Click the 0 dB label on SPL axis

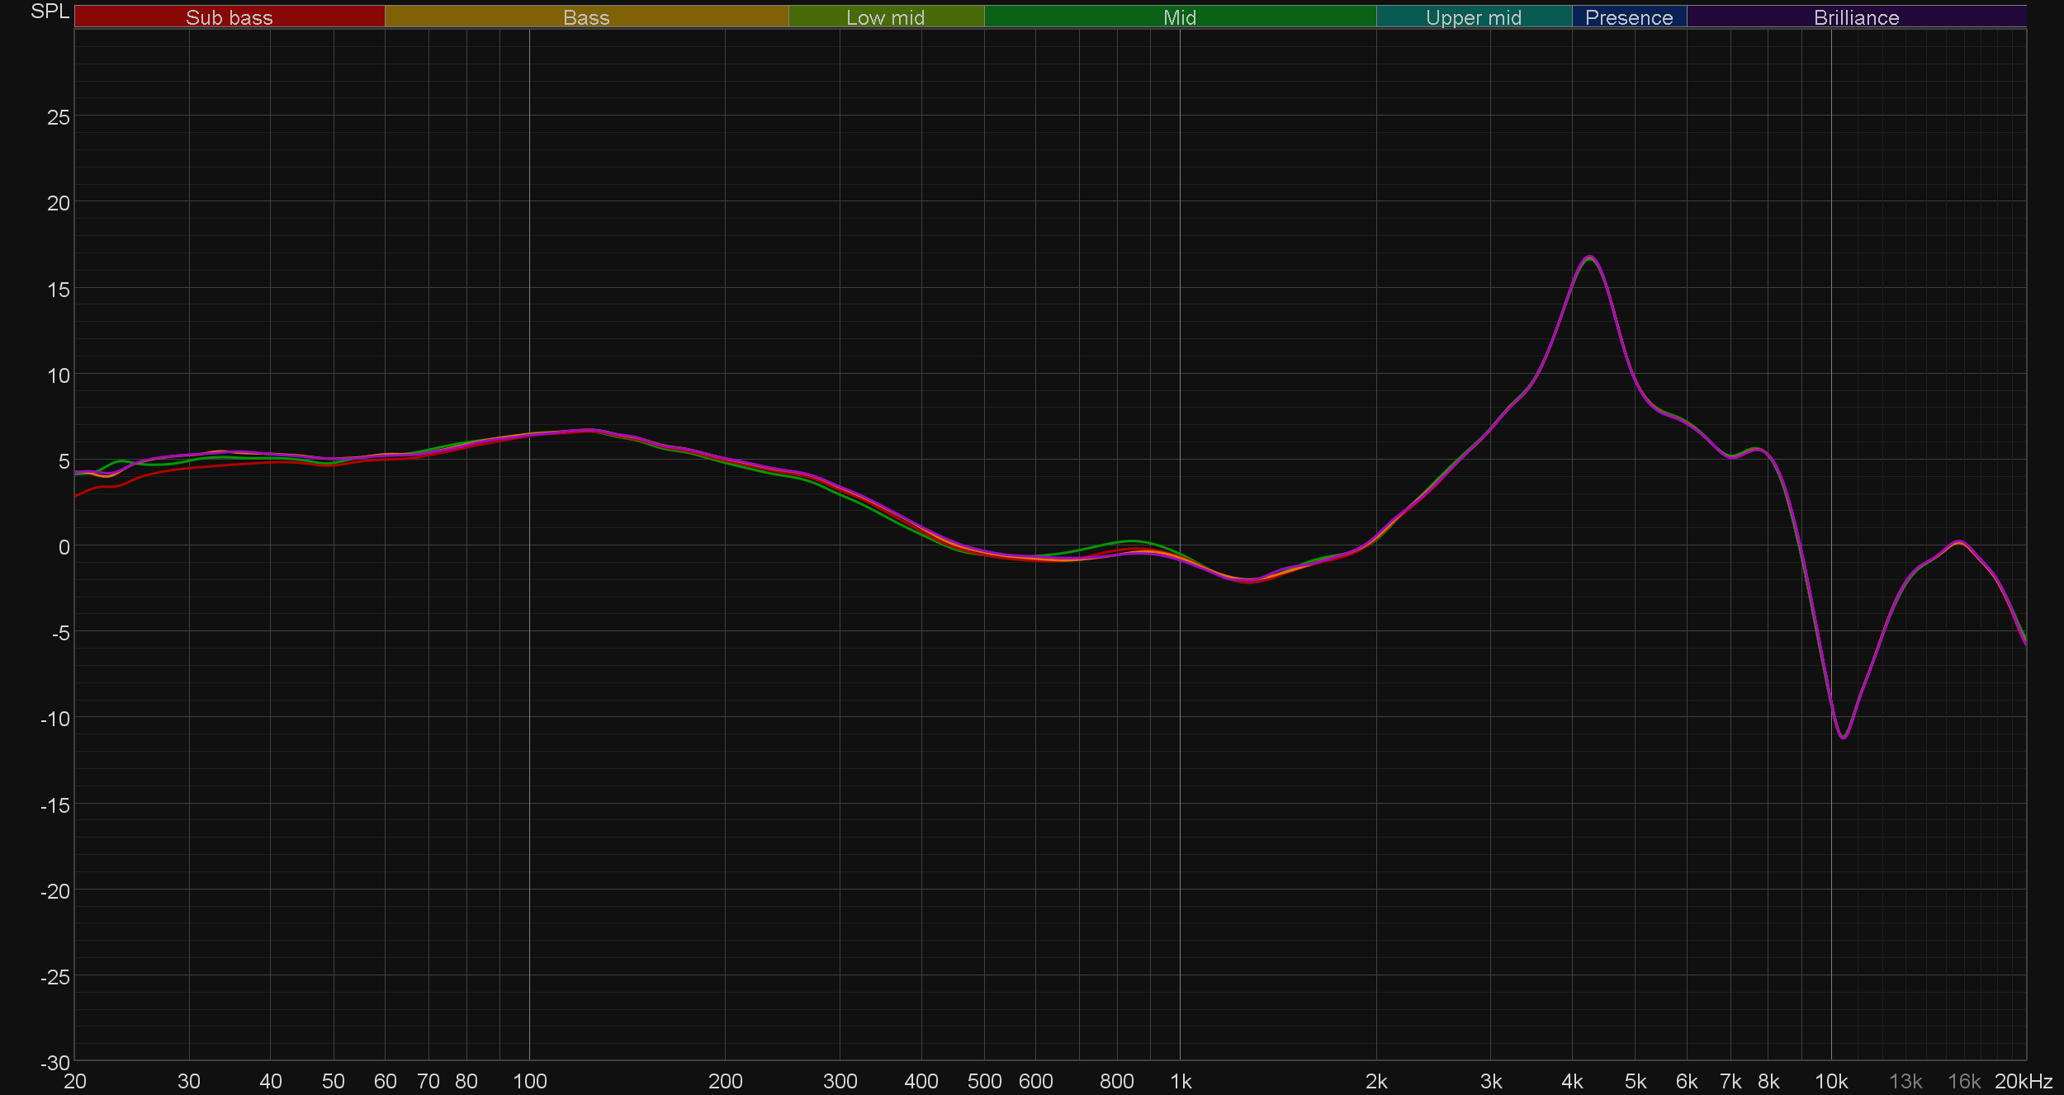[x=64, y=547]
